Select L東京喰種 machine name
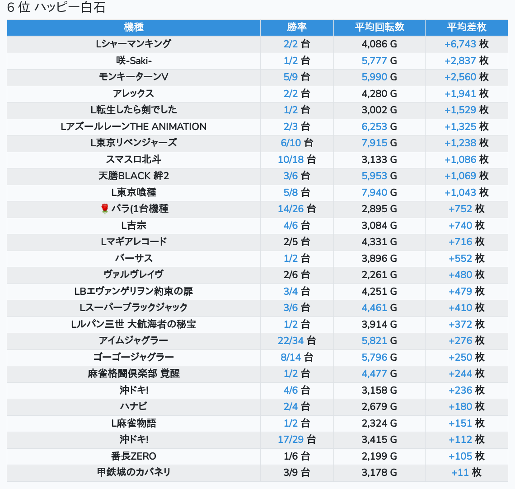Screen dimensions: 515x489 (134, 192)
